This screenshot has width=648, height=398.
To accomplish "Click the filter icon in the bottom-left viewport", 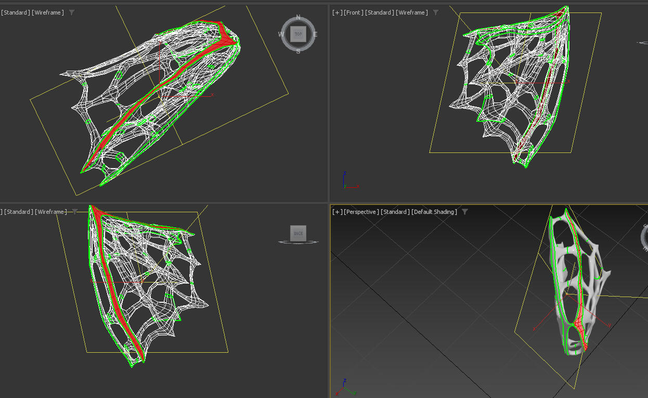I will (75, 212).
